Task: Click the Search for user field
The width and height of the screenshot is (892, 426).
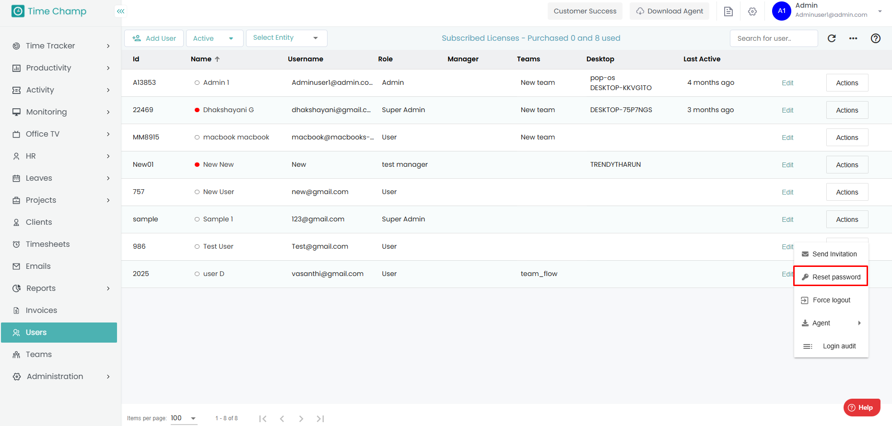Action: [x=773, y=38]
